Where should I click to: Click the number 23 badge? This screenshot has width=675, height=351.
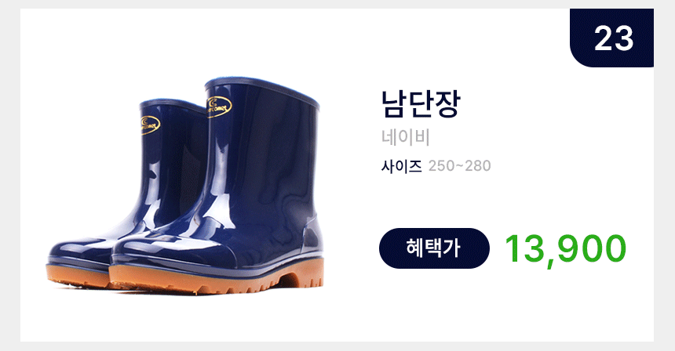tap(611, 38)
